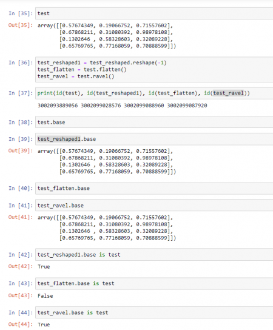Click the In [36] prompt label
The width and height of the screenshot is (273, 330).
(x=21, y=62)
